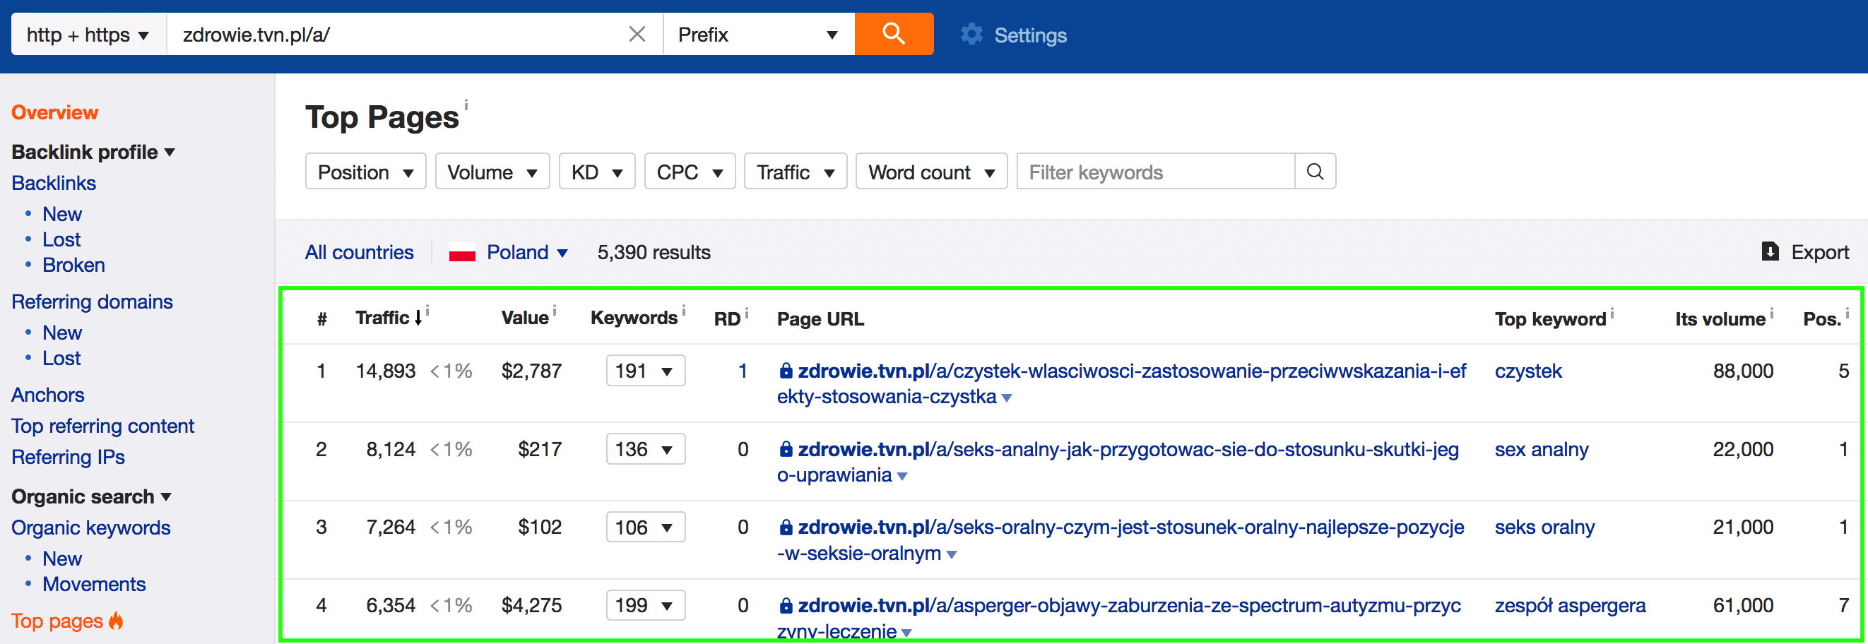Click the info icon beside Top Pages heading

(x=466, y=104)
